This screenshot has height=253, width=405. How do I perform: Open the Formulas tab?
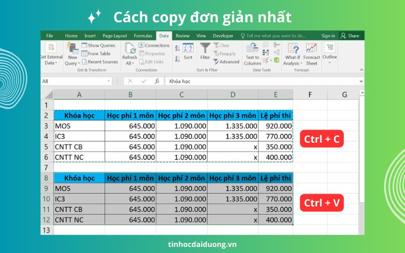click(143, 35)
